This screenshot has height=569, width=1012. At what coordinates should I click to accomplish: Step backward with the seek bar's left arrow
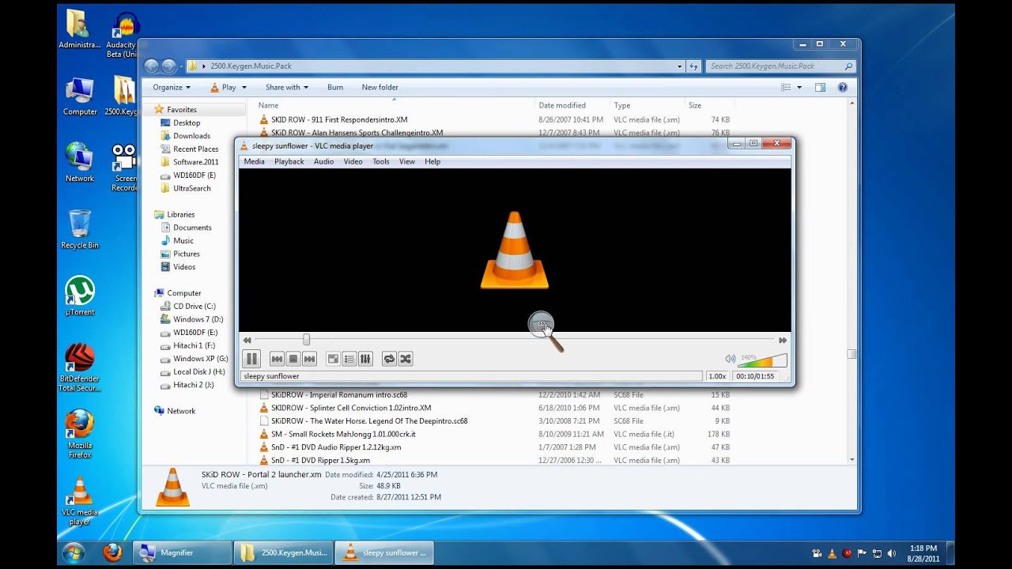pos(247,340)
